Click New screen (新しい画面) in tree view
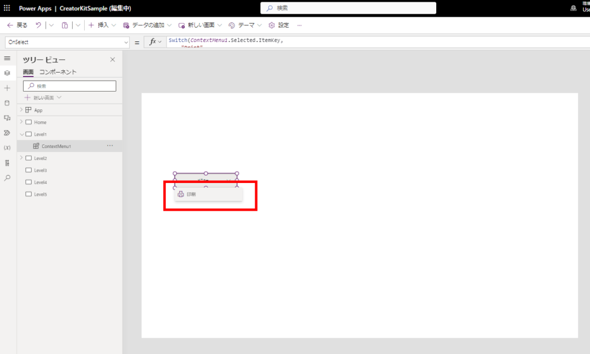 (x=43, y=98)
